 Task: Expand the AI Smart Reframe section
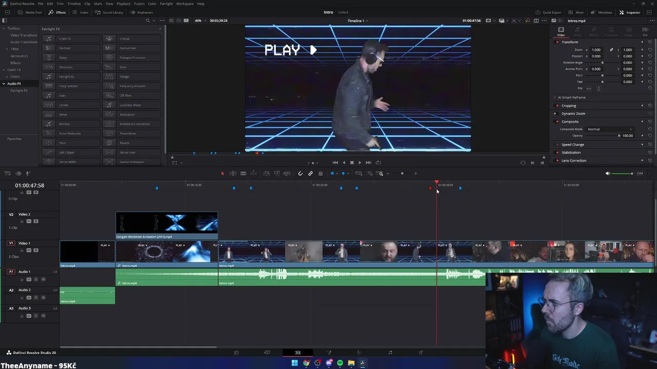pos(555,97)
